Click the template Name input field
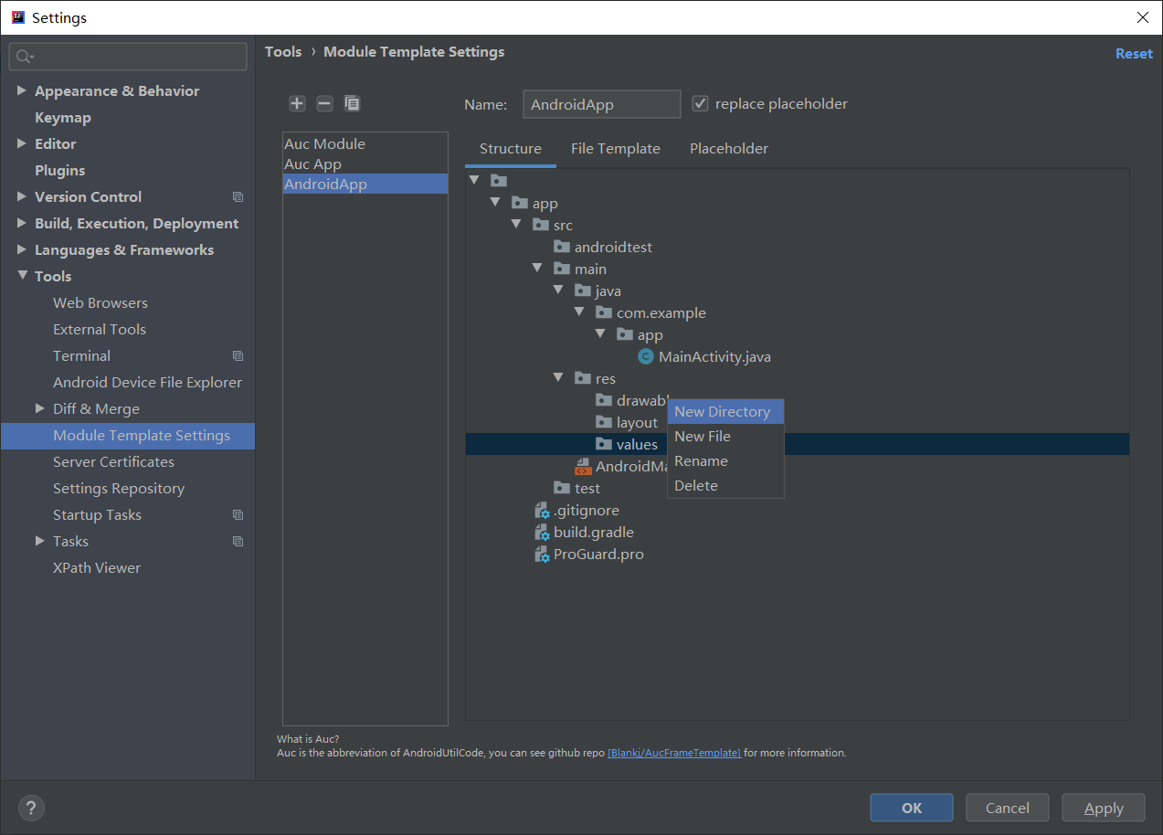This screenshot has width=1163, height=835. (601, 104)
